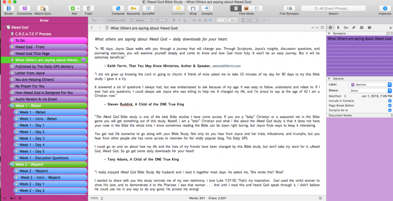393x201 pixels.
Task: Open the Keywords panel from the toolbar
Action: point(133,8)
